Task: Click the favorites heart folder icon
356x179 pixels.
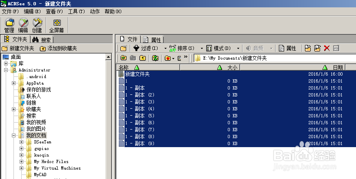Action: (x=167, y=58)
